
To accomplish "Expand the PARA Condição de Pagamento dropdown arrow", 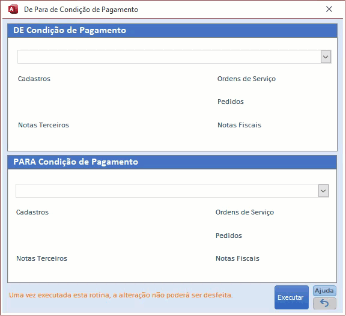I will coord(323,190).
